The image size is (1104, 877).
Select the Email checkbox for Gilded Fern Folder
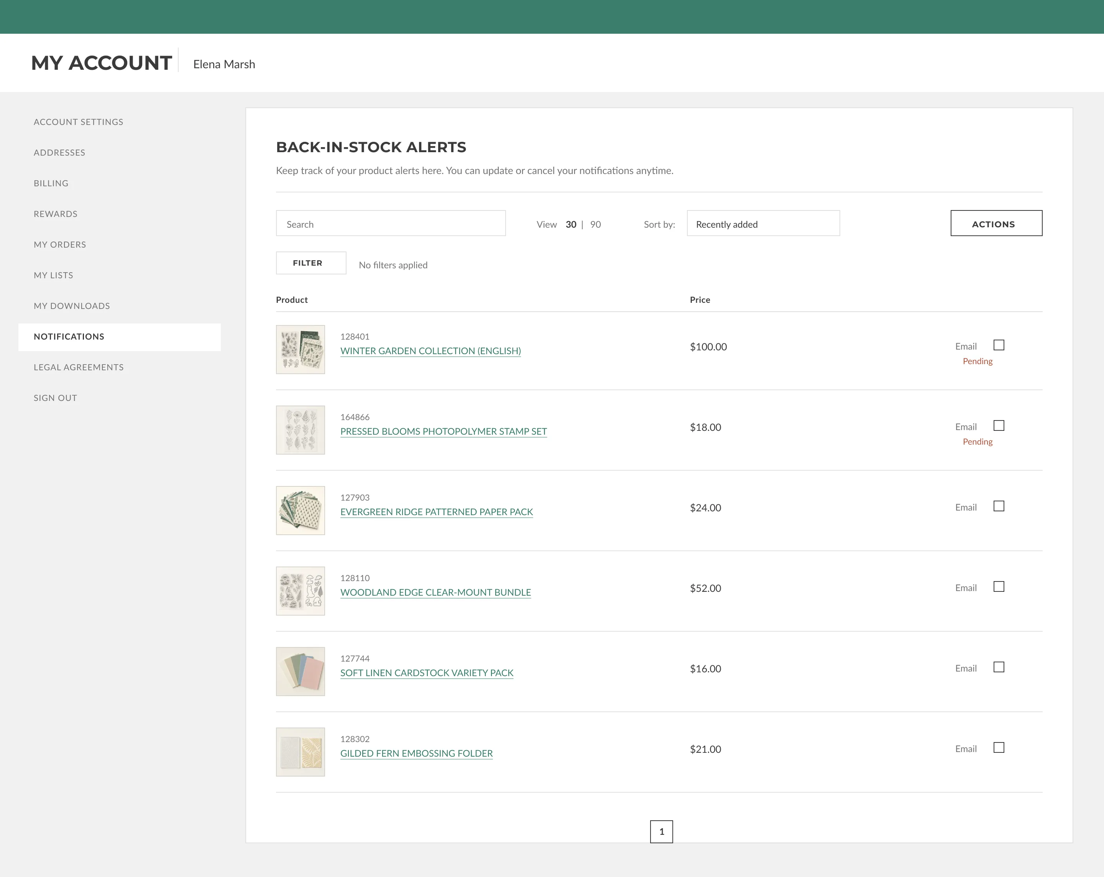[999, 747]
